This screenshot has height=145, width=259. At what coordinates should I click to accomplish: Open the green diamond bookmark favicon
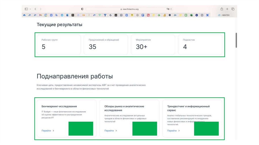coord(159,15)
